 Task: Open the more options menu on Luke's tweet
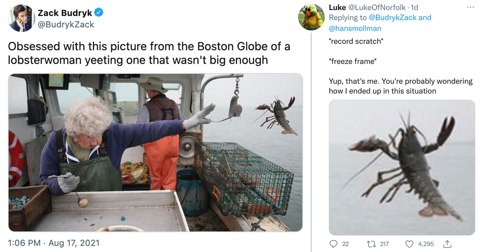tap(470, 7)
